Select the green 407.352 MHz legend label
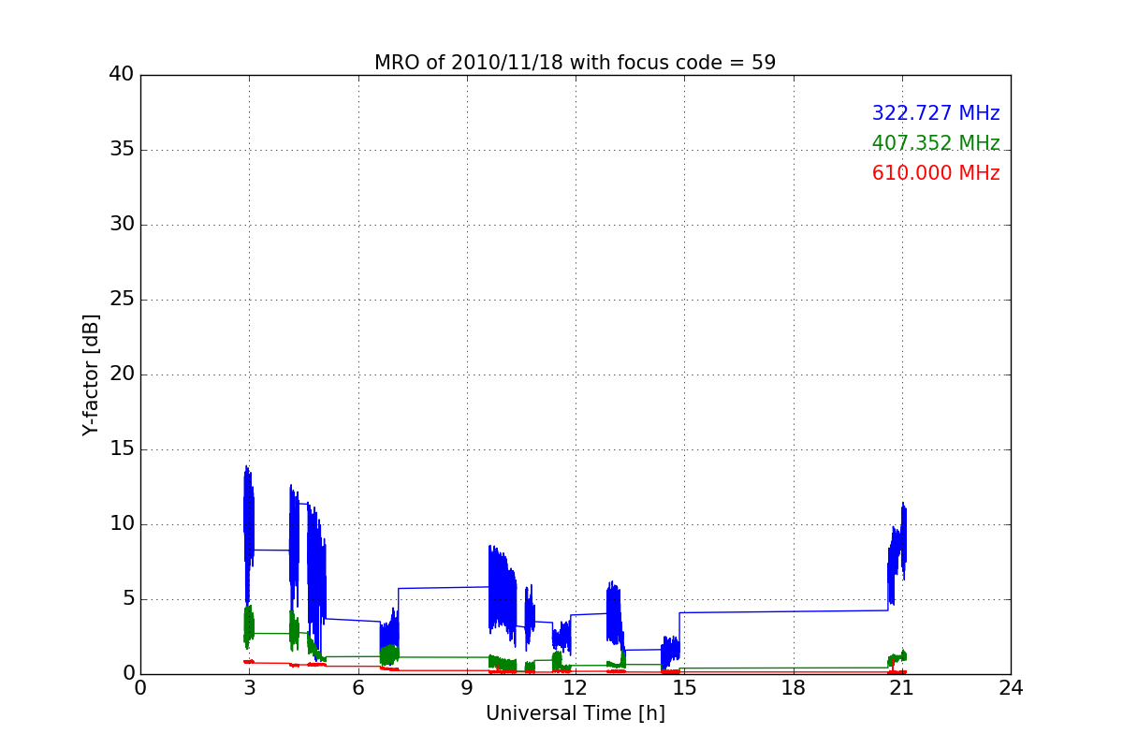The height and width of the screenshot is (749, 1123). click(x=936, y=143)
